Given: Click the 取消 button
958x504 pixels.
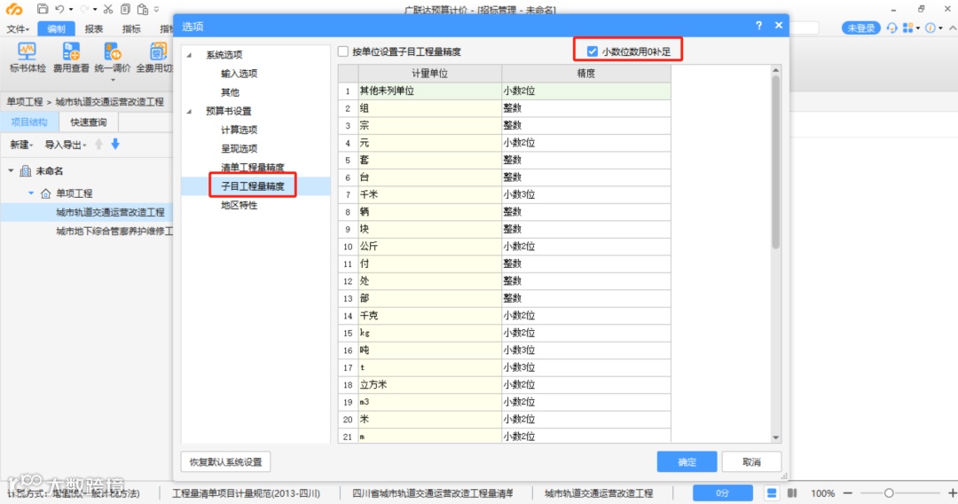Looking at the screenshot, I should point(751,461).
